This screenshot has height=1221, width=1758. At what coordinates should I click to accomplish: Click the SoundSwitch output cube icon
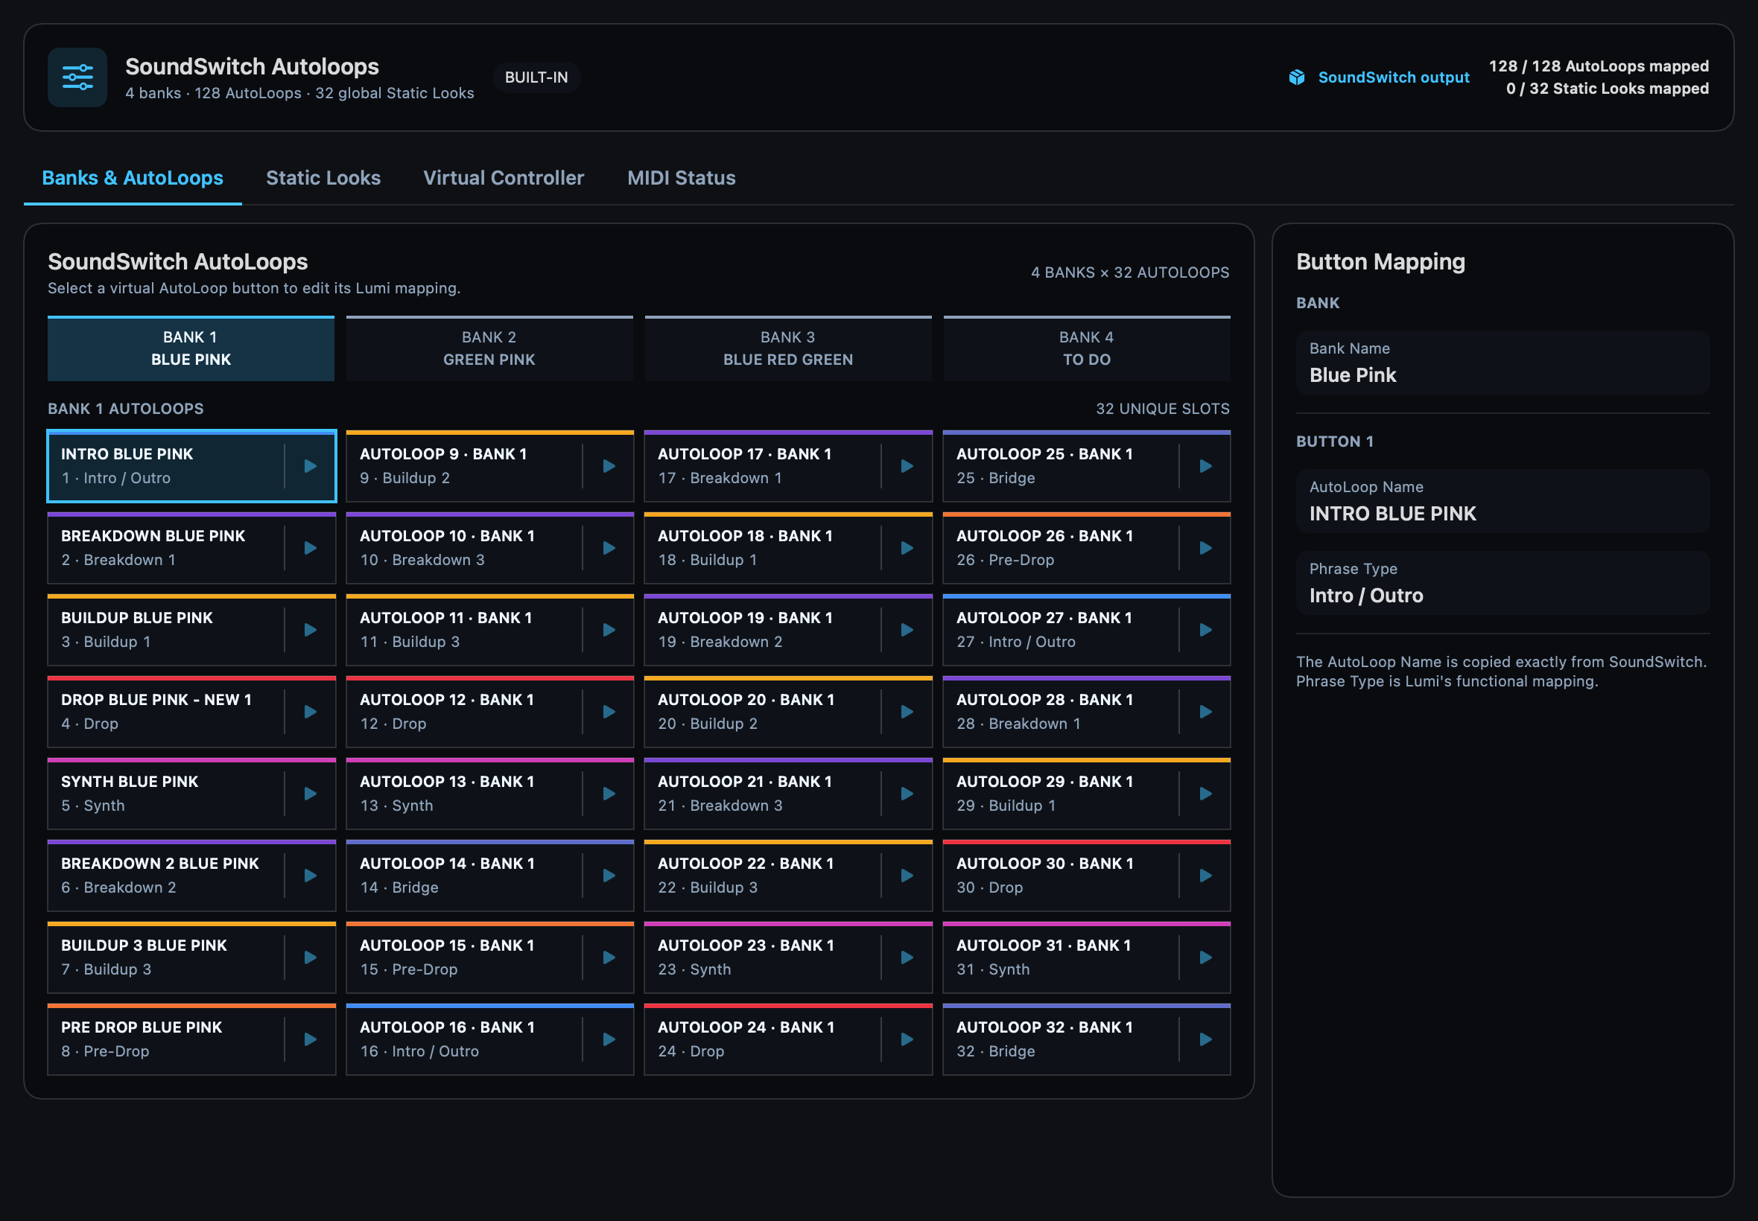1296,77
